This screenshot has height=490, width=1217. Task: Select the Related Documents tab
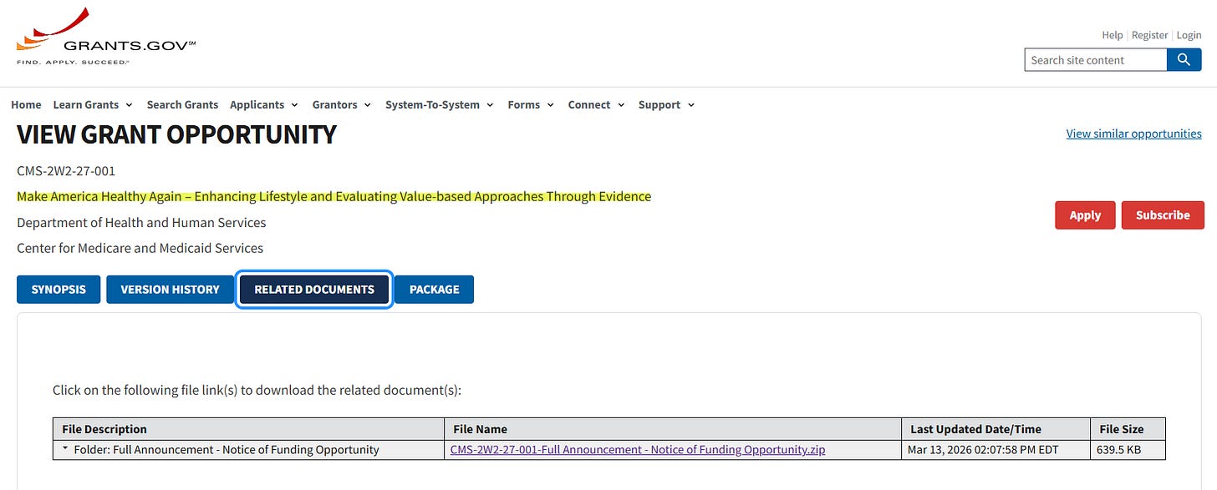point(314,289)
